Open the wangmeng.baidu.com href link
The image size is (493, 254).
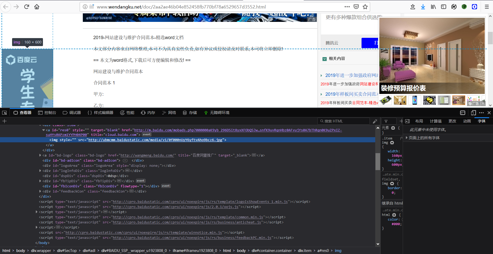click(x=147, y=155)
